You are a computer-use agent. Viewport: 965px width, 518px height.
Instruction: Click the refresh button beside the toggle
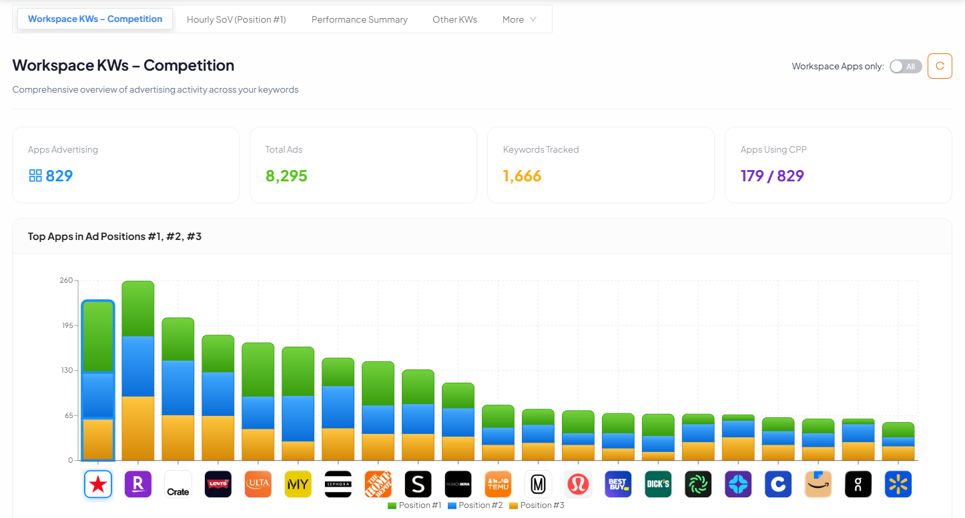tap(940, 66)
